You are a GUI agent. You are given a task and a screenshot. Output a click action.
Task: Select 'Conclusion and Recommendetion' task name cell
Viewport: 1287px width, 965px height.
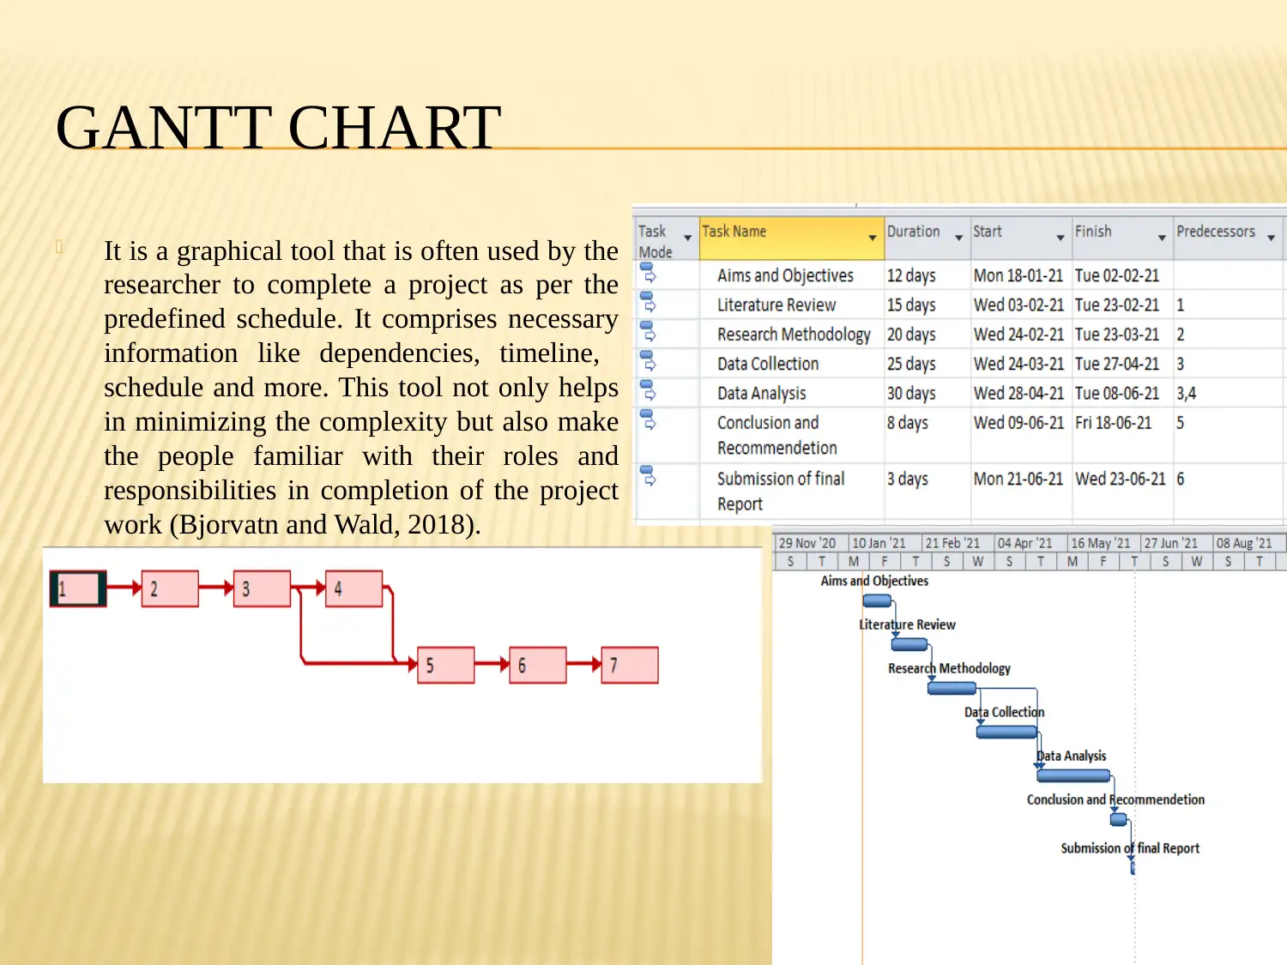click(792, 435)
